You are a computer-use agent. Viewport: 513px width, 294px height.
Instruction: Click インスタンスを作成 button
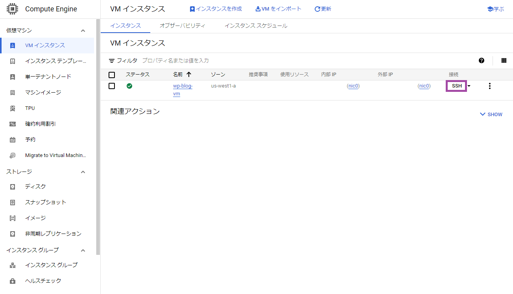point(216,9)
